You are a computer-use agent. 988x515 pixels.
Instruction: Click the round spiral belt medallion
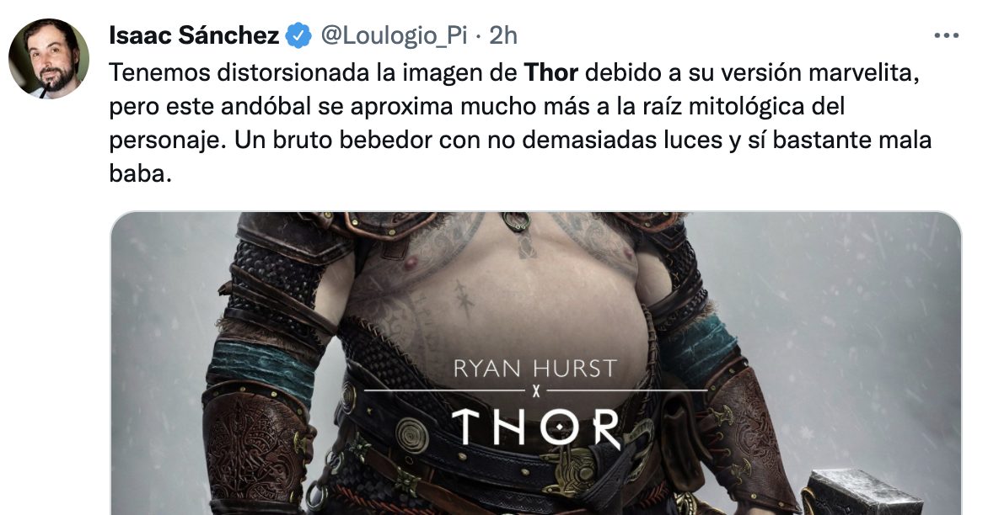point(413,435)
